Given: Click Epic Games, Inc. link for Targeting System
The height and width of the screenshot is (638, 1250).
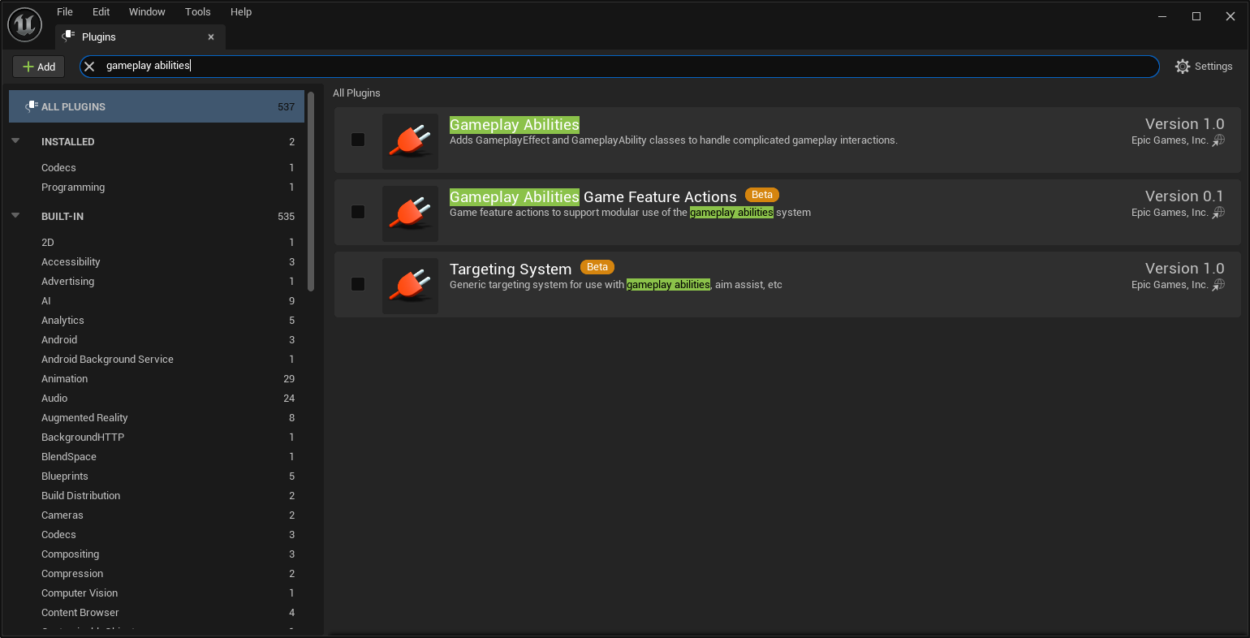Looking at the screenshot, I should pyautogui.click(x=1170, y=285).
